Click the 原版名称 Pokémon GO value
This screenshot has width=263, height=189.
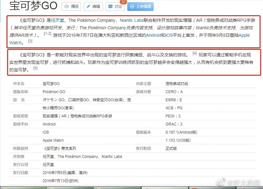54,92
